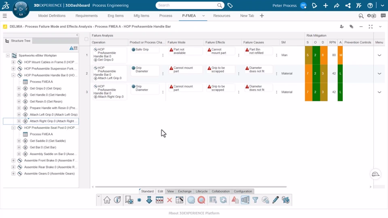This screenshot has height=218, width=388.
Task: Select the Configuration toolbar tab
Action: tap(243, 191)
